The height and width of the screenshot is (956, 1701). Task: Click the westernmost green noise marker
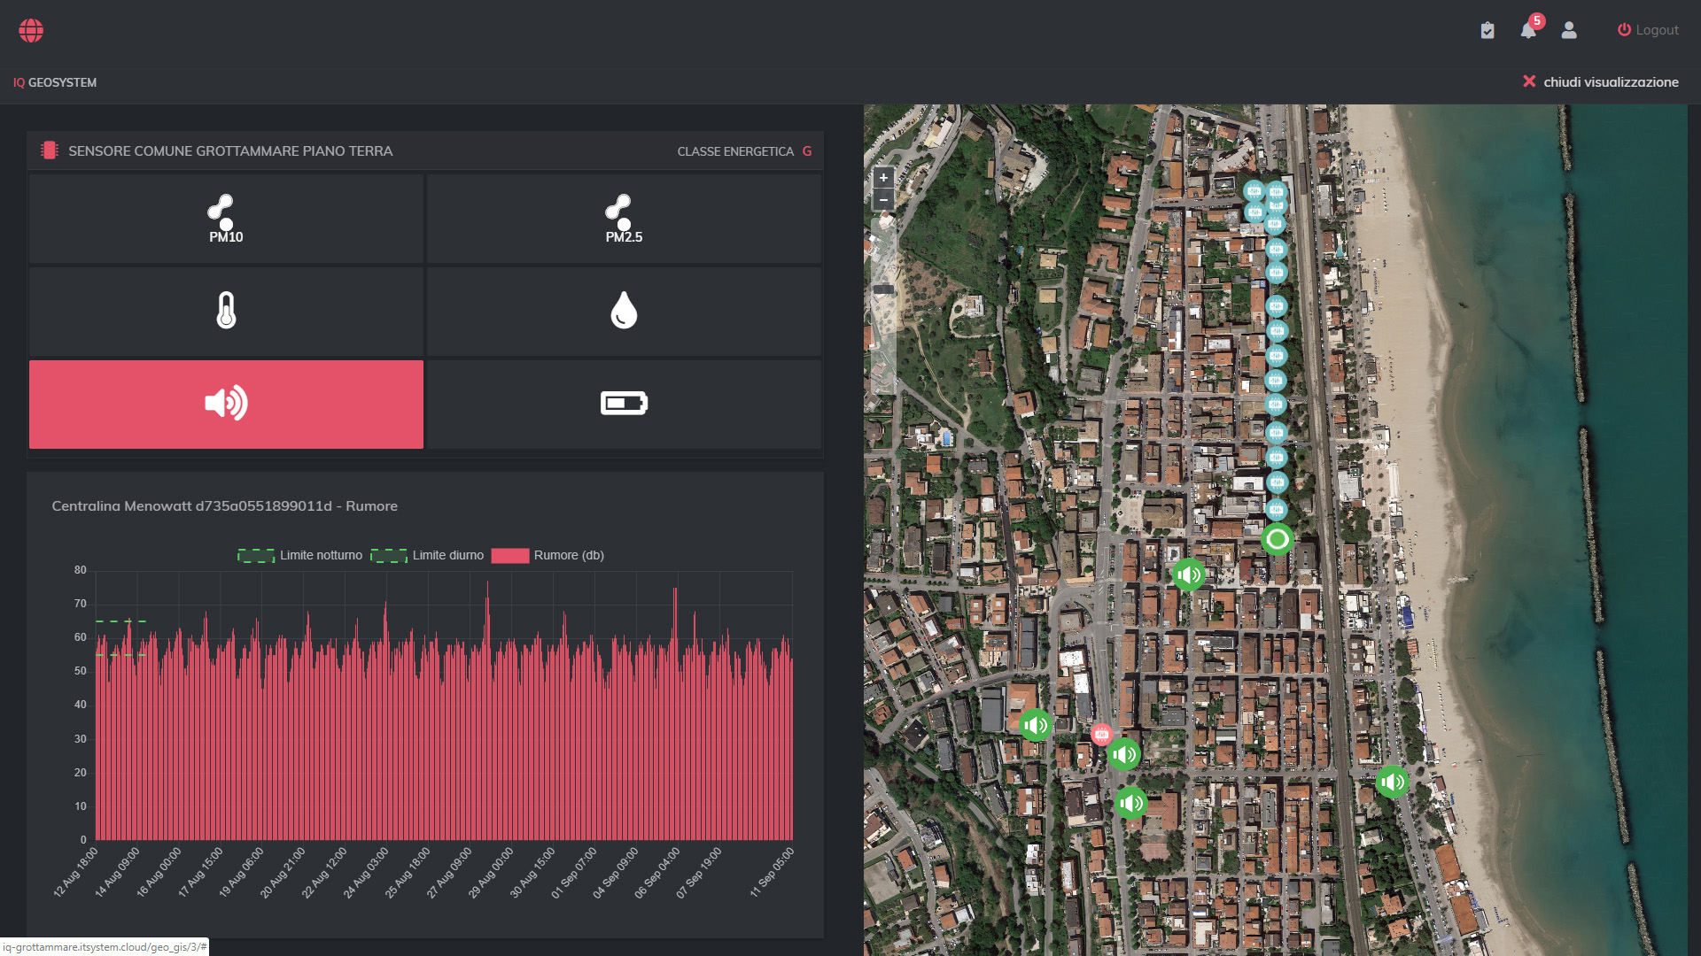click(x=1036, y=726)
